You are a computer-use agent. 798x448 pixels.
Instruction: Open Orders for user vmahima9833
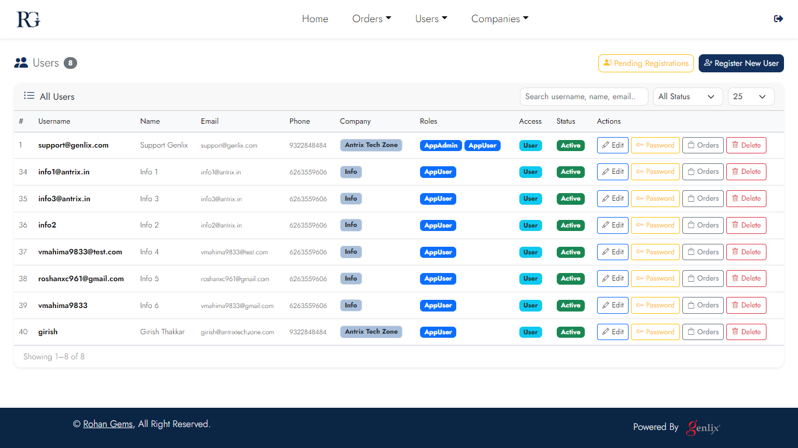(x=703, y=305)
